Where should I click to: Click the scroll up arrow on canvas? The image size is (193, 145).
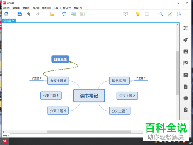pyautogui.click(x=178, y=25)
